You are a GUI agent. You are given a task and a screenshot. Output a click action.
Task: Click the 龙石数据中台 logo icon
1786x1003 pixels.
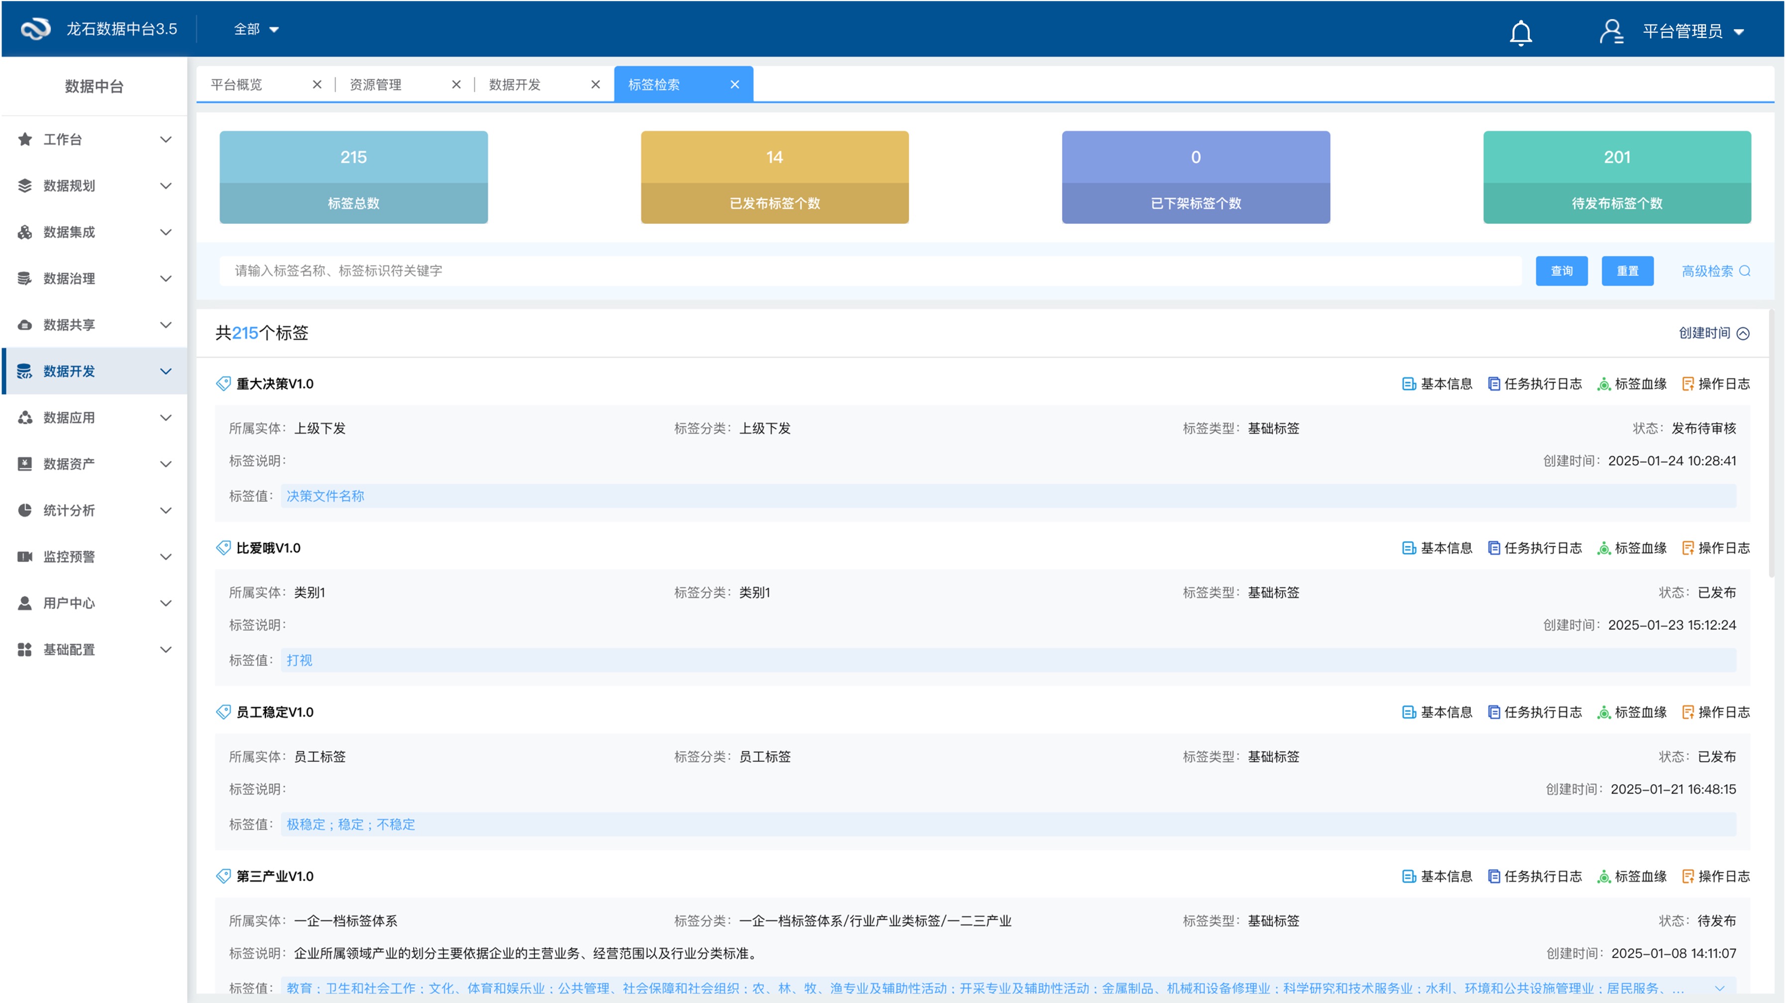tap(35, 28)
